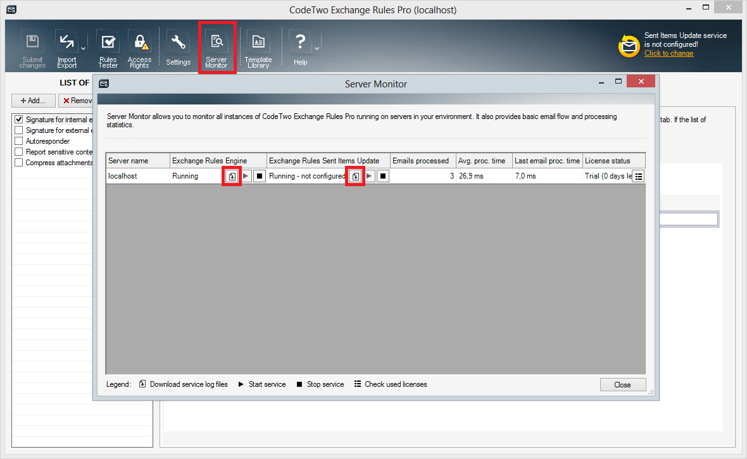Maximize the Server Monitor dialog
Image resolution: width=747 pixels, height=459 pixels.
(618, 82)
